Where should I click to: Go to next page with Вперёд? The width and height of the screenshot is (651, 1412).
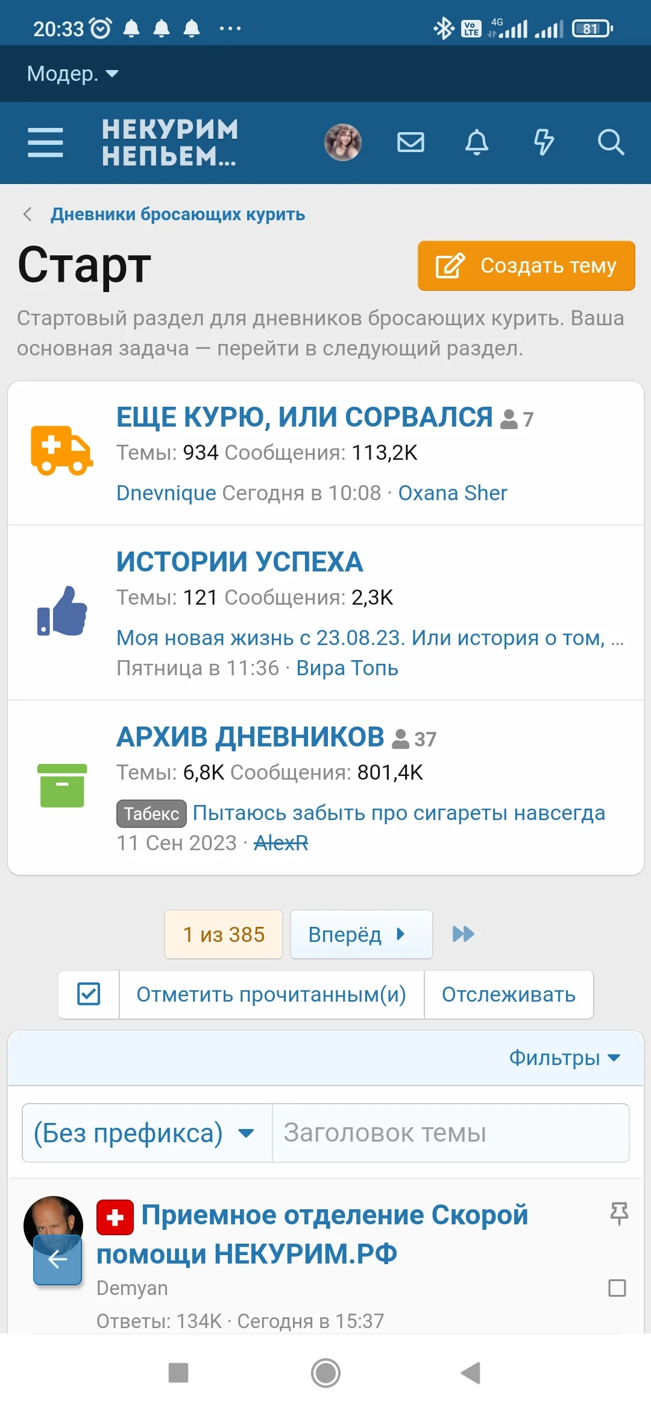click(362, 934)
